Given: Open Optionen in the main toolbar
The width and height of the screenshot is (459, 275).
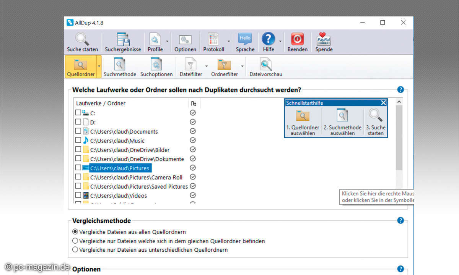Looking at the screenshot, I should pyautogui.click(x=185, y=42).
